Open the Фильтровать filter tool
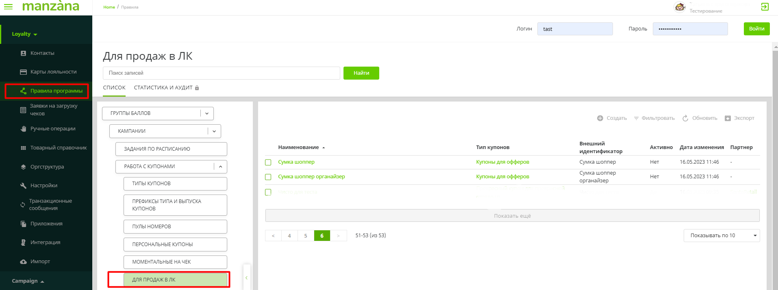Viewport: 778px width, 290px height. [654, 118]
